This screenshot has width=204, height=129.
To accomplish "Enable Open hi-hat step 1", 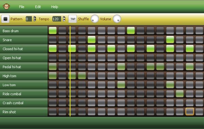I will click(x=53, y=58).
